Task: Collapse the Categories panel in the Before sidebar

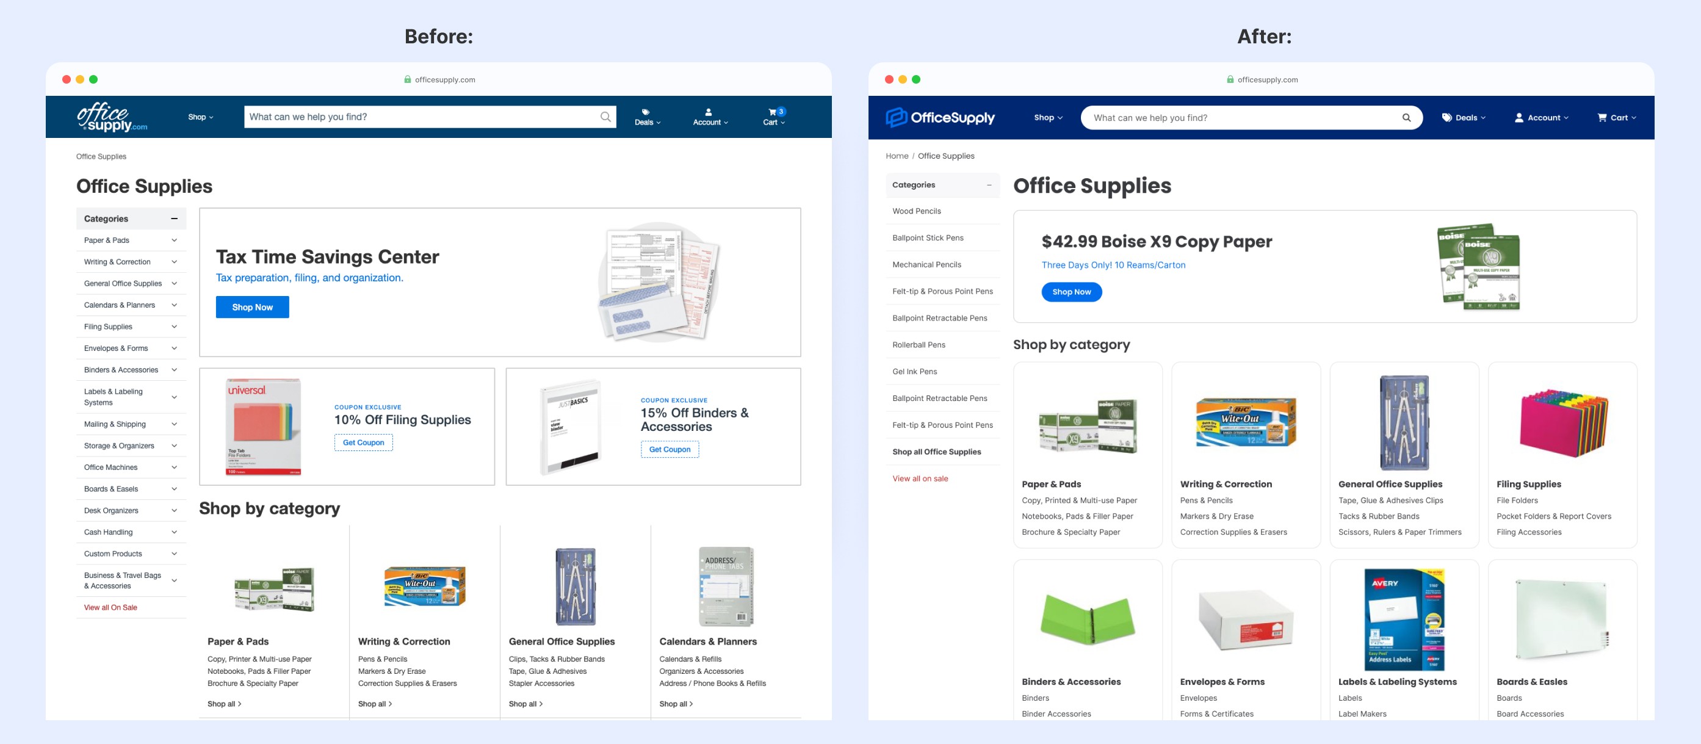Action: 175,219
